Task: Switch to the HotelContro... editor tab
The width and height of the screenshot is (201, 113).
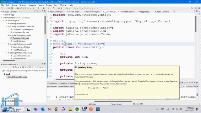Action: (74, 12)
